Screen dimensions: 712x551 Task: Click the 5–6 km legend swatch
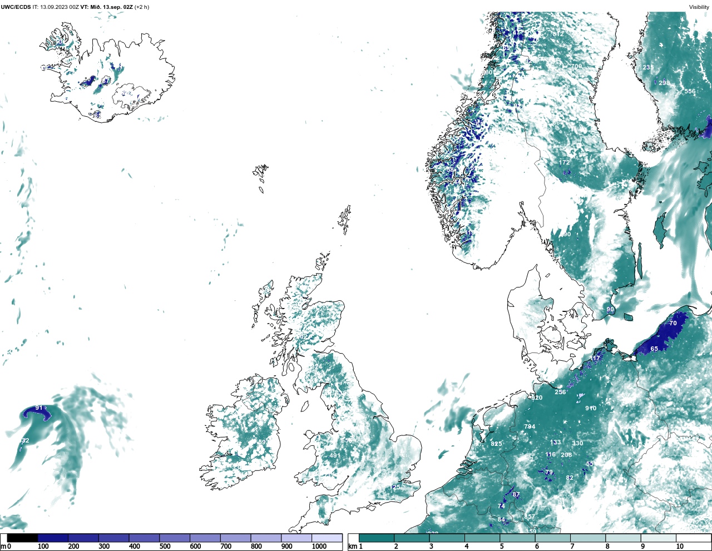tap(517, 538)
